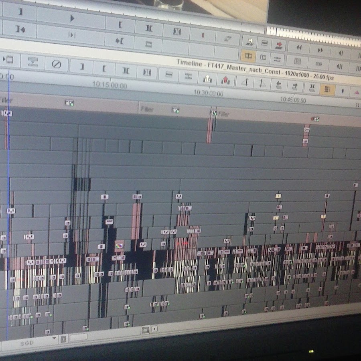Click the blue position indicator line in the timeline
This screenshot has width=361, height=361.
click(x=8, y=203)
